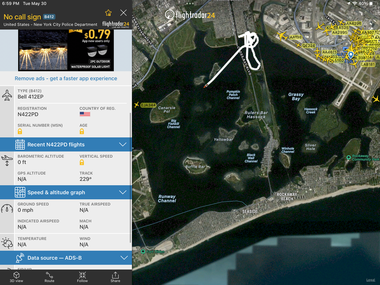
Task: Expand Recent N422PD flights section
Action: pos(66,145)
